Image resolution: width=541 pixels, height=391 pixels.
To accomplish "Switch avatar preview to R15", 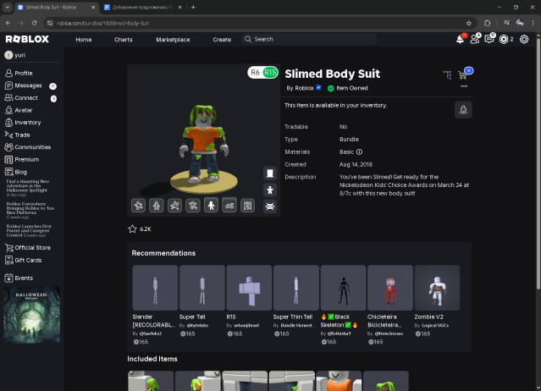I will pyautogui.click(x=270, y=73).
